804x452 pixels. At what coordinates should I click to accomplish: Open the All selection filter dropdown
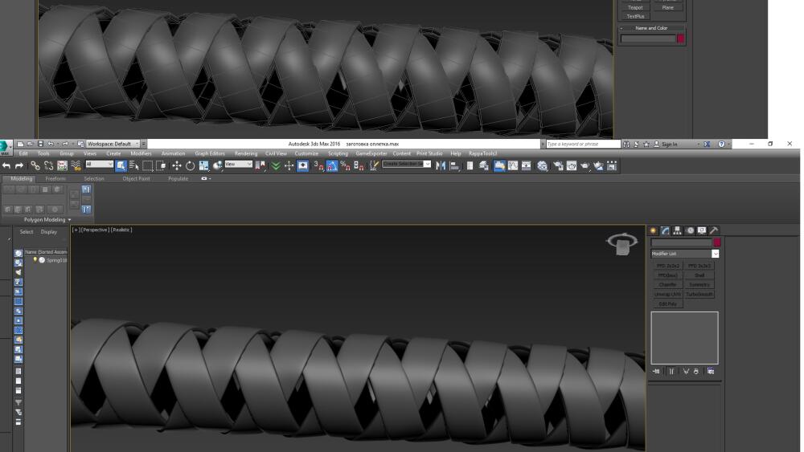(99, 165)
